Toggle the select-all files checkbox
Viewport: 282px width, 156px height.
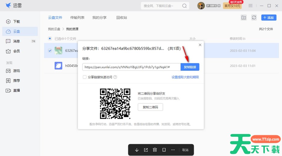pyautogui.click(x=50, y=39)
